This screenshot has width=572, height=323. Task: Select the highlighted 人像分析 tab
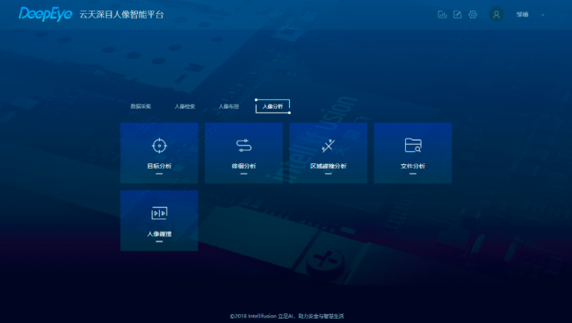click(x=273, y=106)
